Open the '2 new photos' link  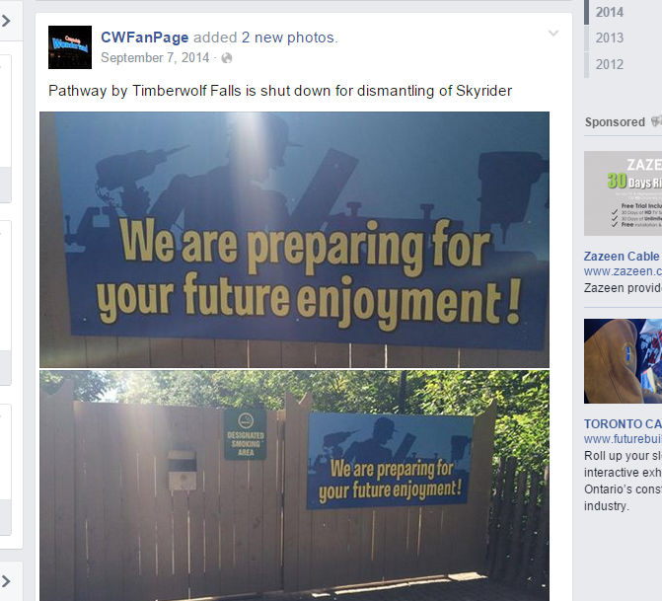coord(288,38)
